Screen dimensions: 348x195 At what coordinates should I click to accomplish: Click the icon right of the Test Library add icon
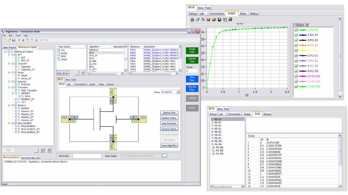pos(83,73)
